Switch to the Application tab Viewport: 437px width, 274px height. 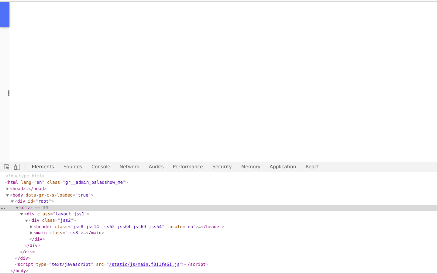point(283,166)
